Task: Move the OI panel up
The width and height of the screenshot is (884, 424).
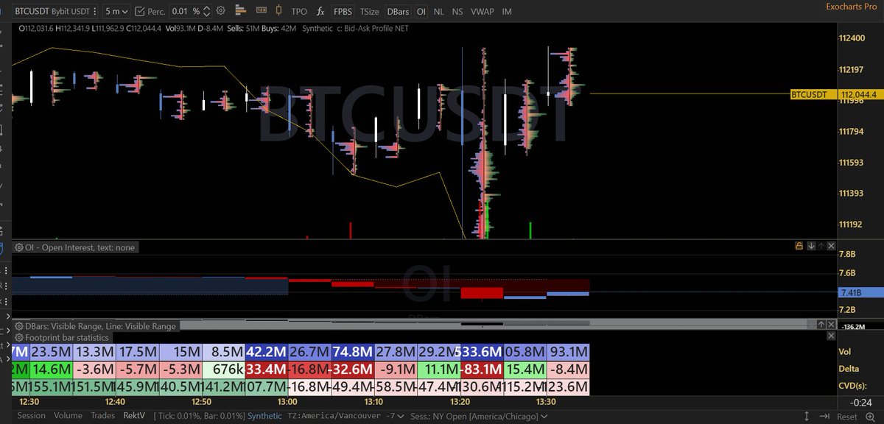Action: [x=821, y=246]
